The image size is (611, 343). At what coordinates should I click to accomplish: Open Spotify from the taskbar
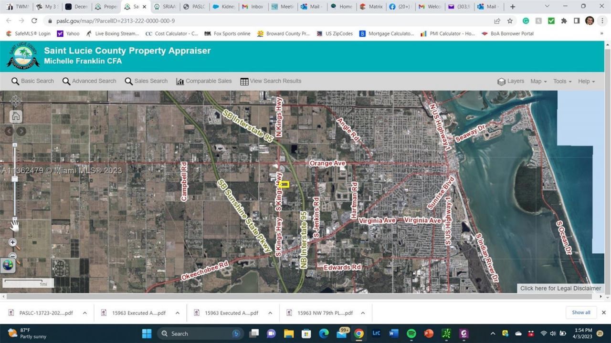(x=411, y=333)
